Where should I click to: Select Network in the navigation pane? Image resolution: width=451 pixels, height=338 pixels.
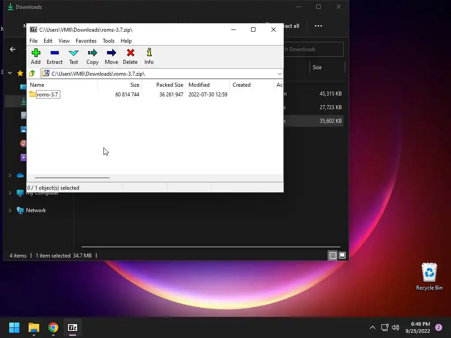pyautogui.click(x=36, y=210)
